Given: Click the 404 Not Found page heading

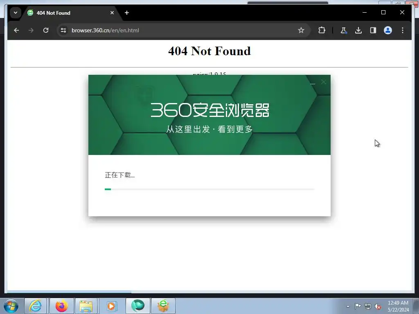Looking at the screenshot, I should (x=209, y=51).
